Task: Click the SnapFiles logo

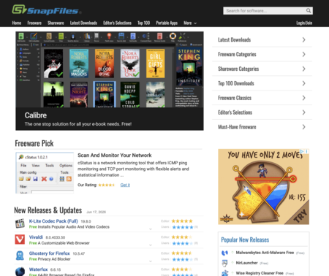Action: coord(46,10)
